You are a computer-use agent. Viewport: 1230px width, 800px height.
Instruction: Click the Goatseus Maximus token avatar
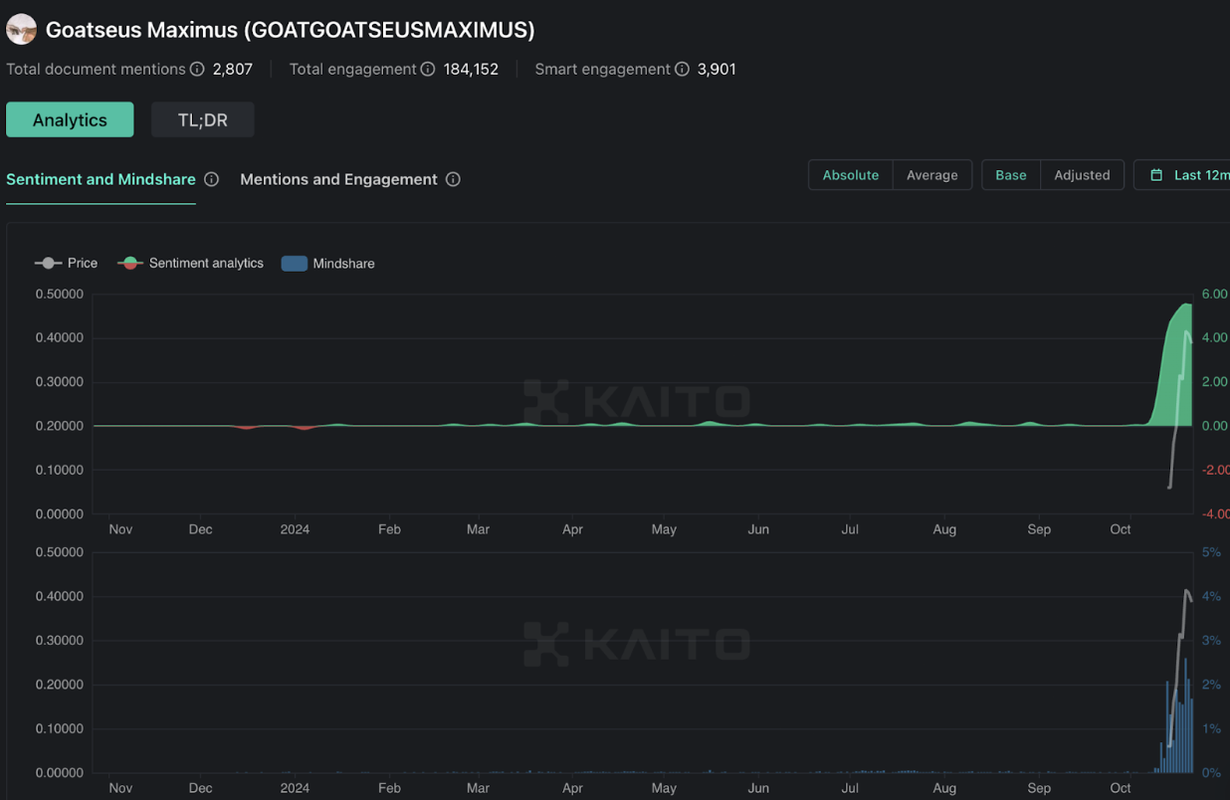tap(21, 30)
